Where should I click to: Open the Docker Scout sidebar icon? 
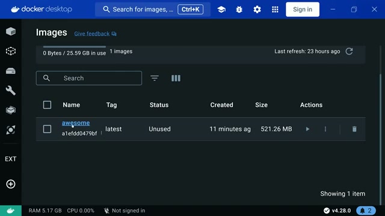[x=11, y=130]
